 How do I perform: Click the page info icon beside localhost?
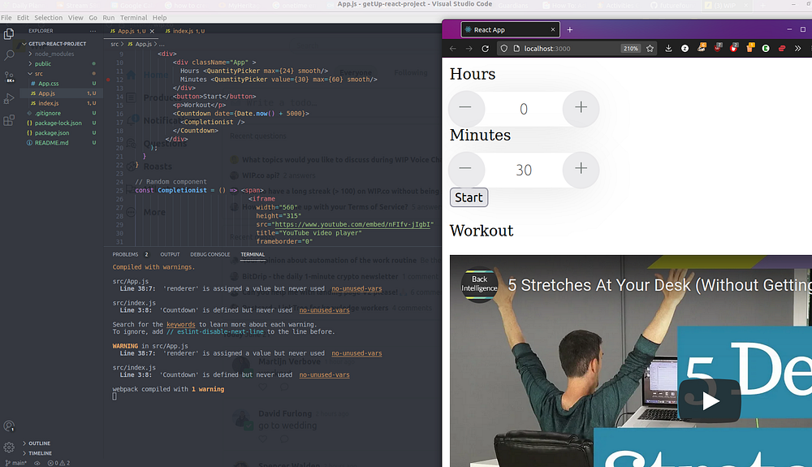516,49
